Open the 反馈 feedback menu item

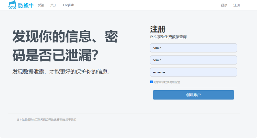[41, 5]
